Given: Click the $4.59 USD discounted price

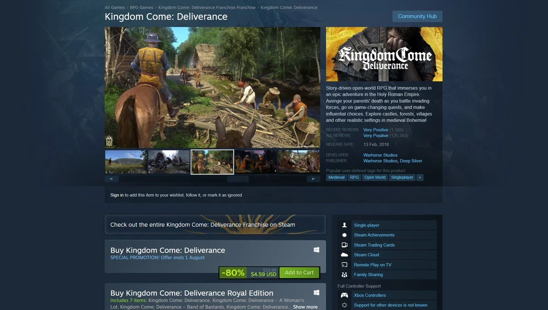Looking at the screenshot, I should (264, 274).
